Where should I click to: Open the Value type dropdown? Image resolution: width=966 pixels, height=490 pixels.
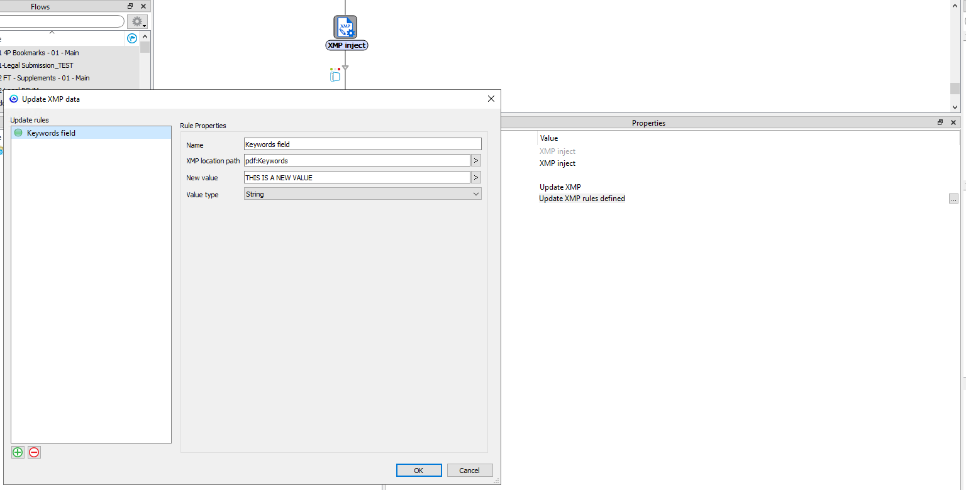362,194
